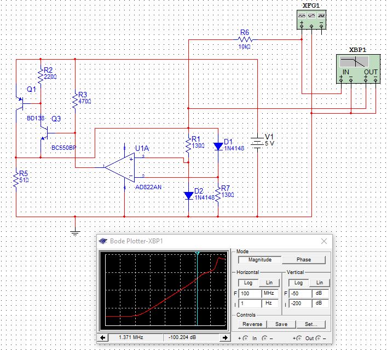
Task: Click the -100.204 dB magnitude readout
Action: coord(182,337)
